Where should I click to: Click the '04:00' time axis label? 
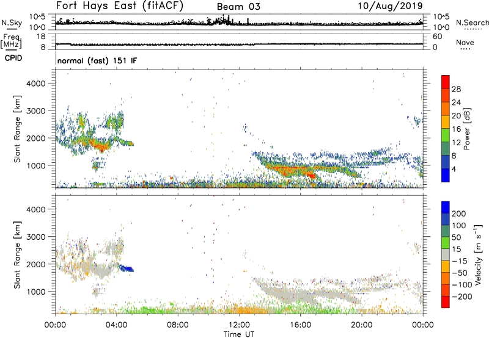[117, 325]
